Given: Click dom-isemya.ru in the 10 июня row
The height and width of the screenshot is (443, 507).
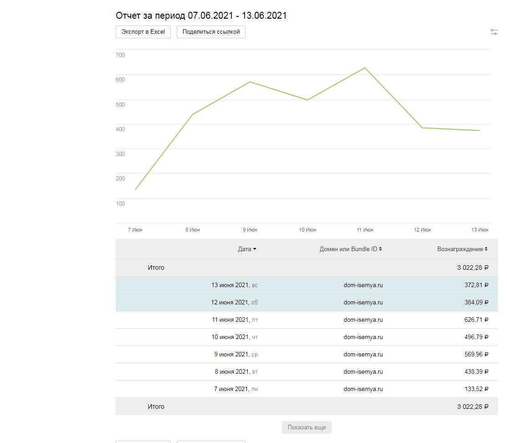Looking at the screenshot, I should click(x=363, y=337).
